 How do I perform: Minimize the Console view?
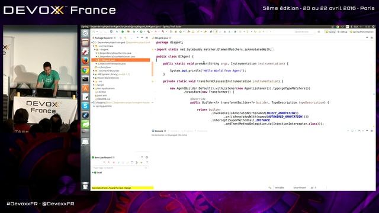367,131
